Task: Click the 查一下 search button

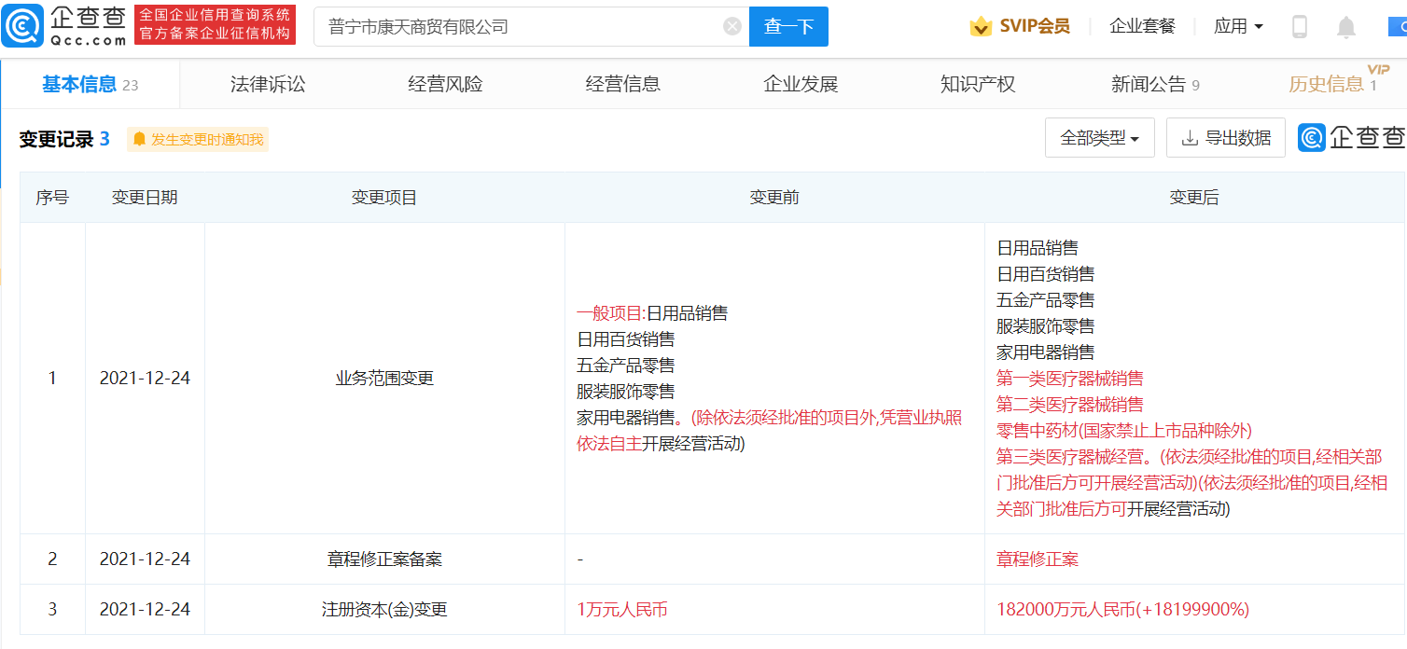Action: pyautogui.click(x=788, y=26)
